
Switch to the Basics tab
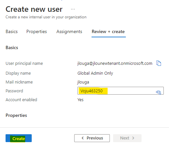point(11,31)
